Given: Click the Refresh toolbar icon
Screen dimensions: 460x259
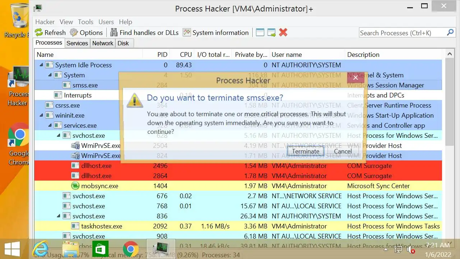Looking at the screenshot, I should [x=39, y=32].
